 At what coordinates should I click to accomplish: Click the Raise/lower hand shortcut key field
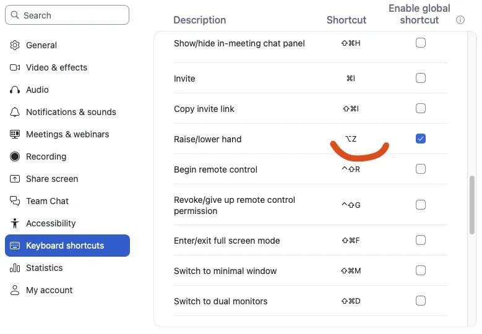[351, 139]
